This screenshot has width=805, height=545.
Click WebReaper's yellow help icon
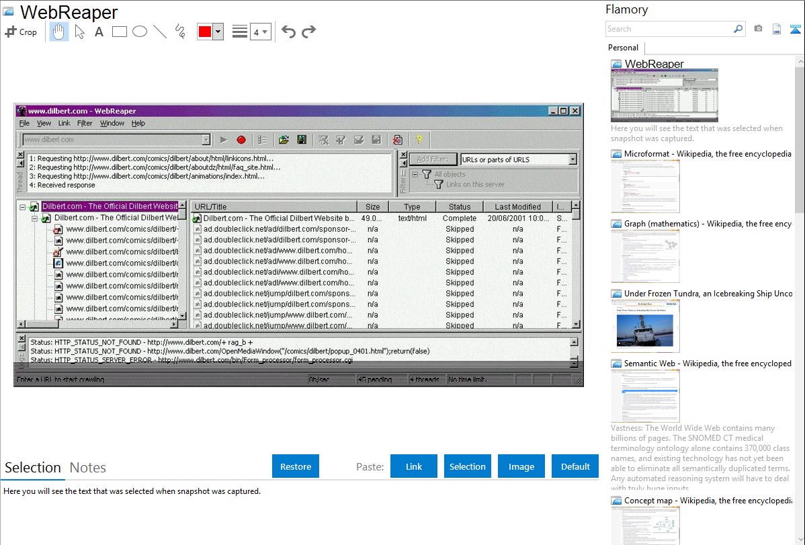[x=419, y=140]
